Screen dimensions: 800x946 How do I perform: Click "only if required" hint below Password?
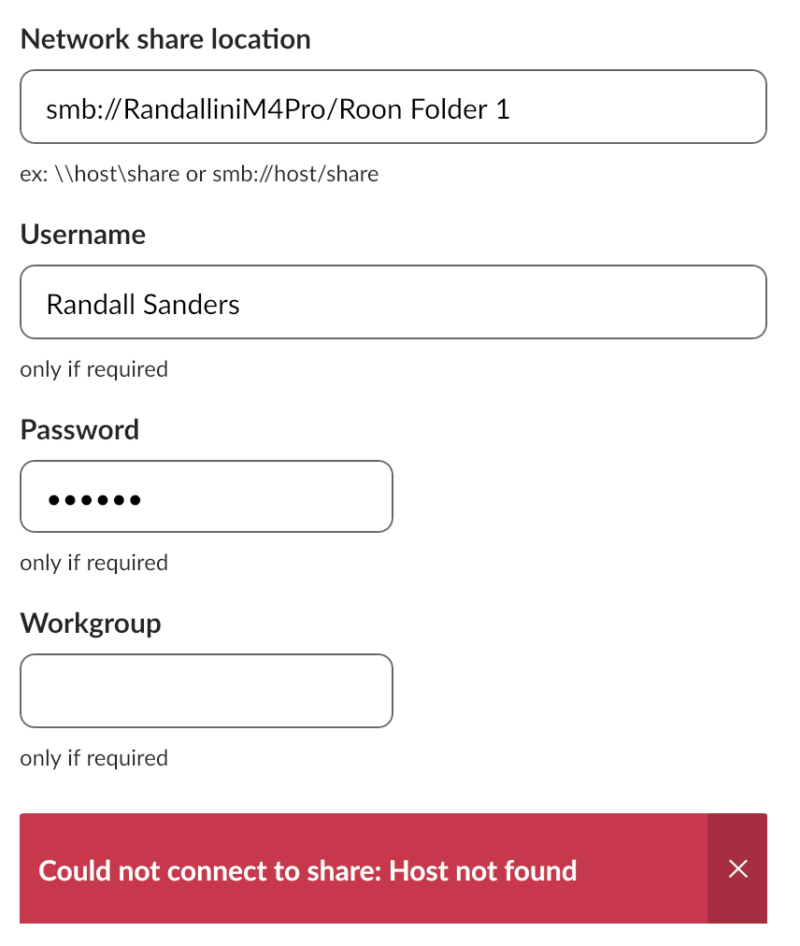coord(93,563)
